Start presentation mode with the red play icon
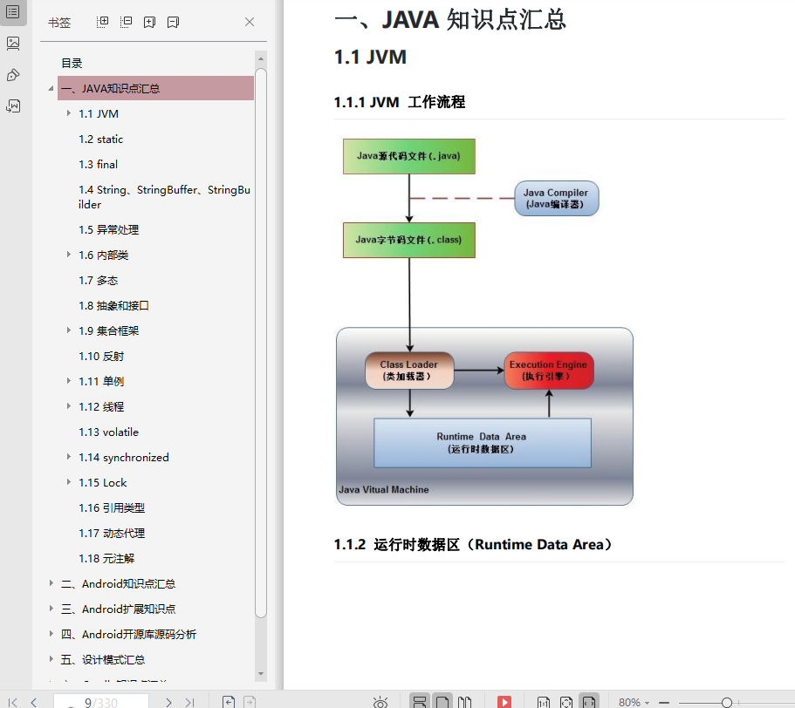 pyautogui.click(x=504, y=700)
